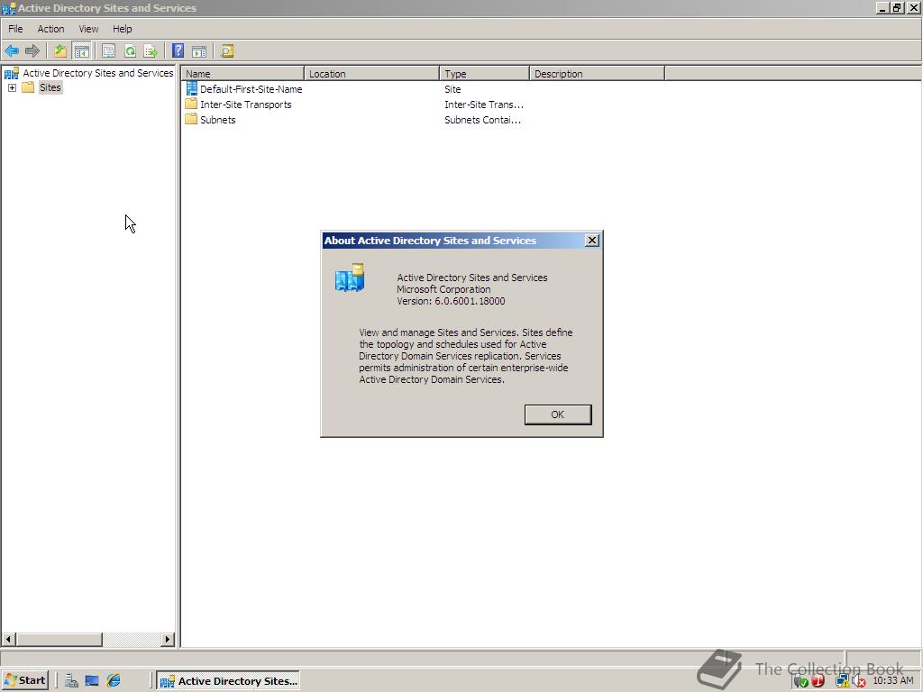
Task: Click the volume muted tray icon
Action: point(859,681)
